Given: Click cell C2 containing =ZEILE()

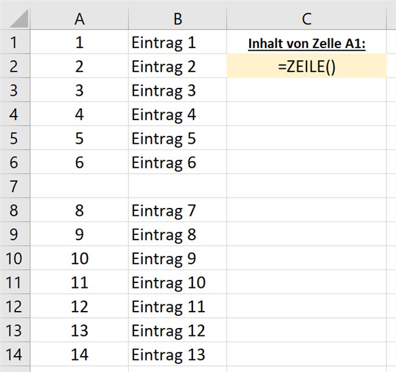Looking at the screenshot, I should pyautogui.click(x=306, y=66).
